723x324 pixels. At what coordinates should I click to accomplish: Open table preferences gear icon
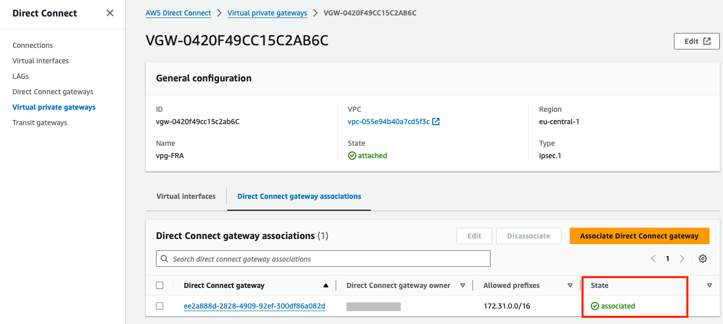(x=702, y=259)
